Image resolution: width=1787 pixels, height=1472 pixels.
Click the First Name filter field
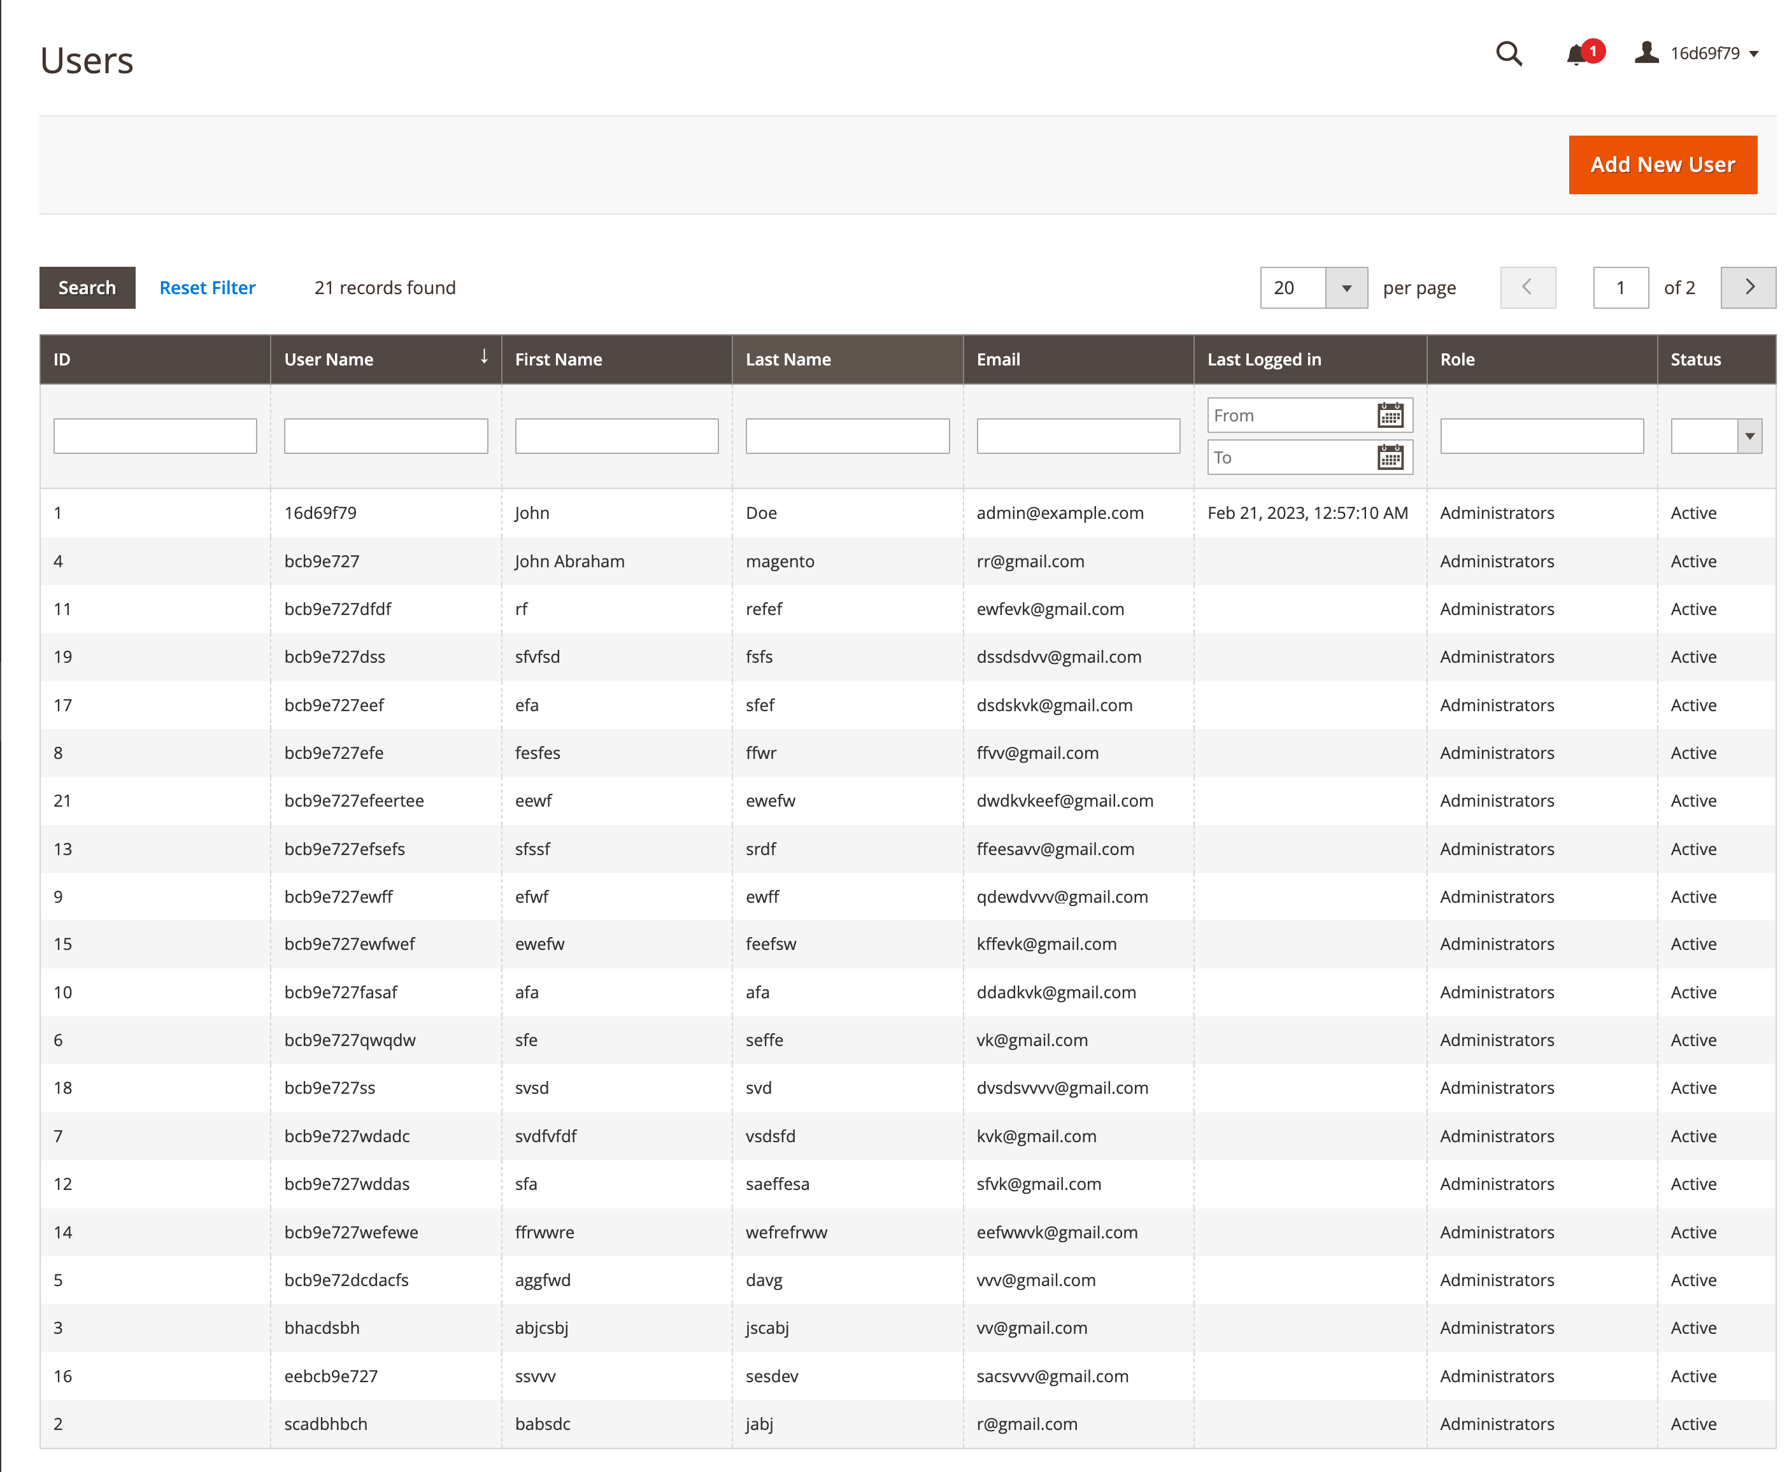coord(616,435)
